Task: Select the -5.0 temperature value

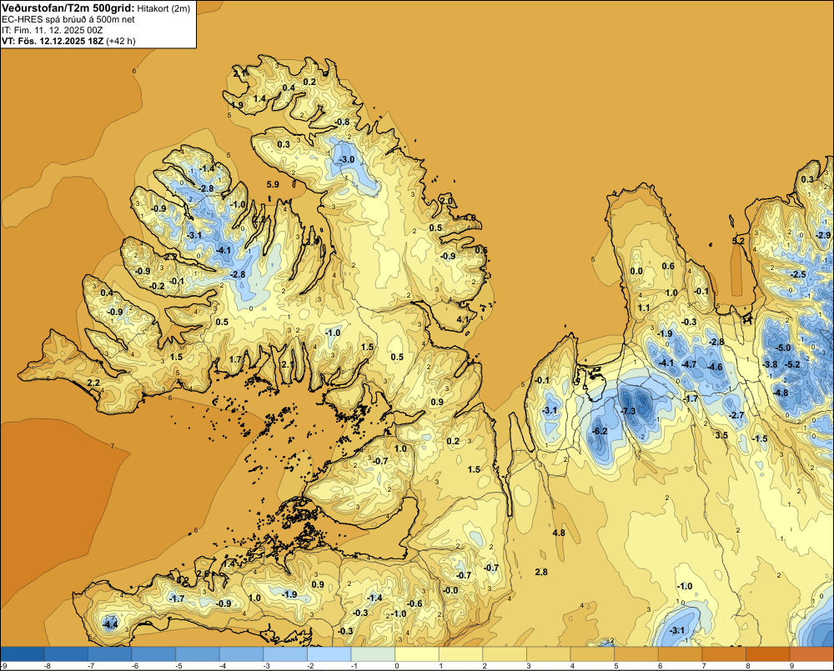Action: [x=783, y=348]
